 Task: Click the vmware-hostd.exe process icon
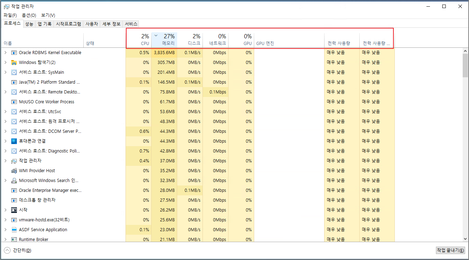(14, 220)
